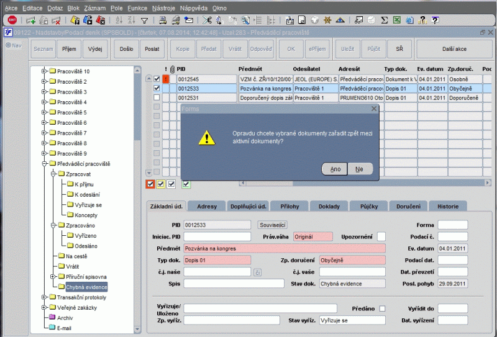Uncheck the checkbox for row 0012533
Viewport: 497px width, 337px height.
157,88
